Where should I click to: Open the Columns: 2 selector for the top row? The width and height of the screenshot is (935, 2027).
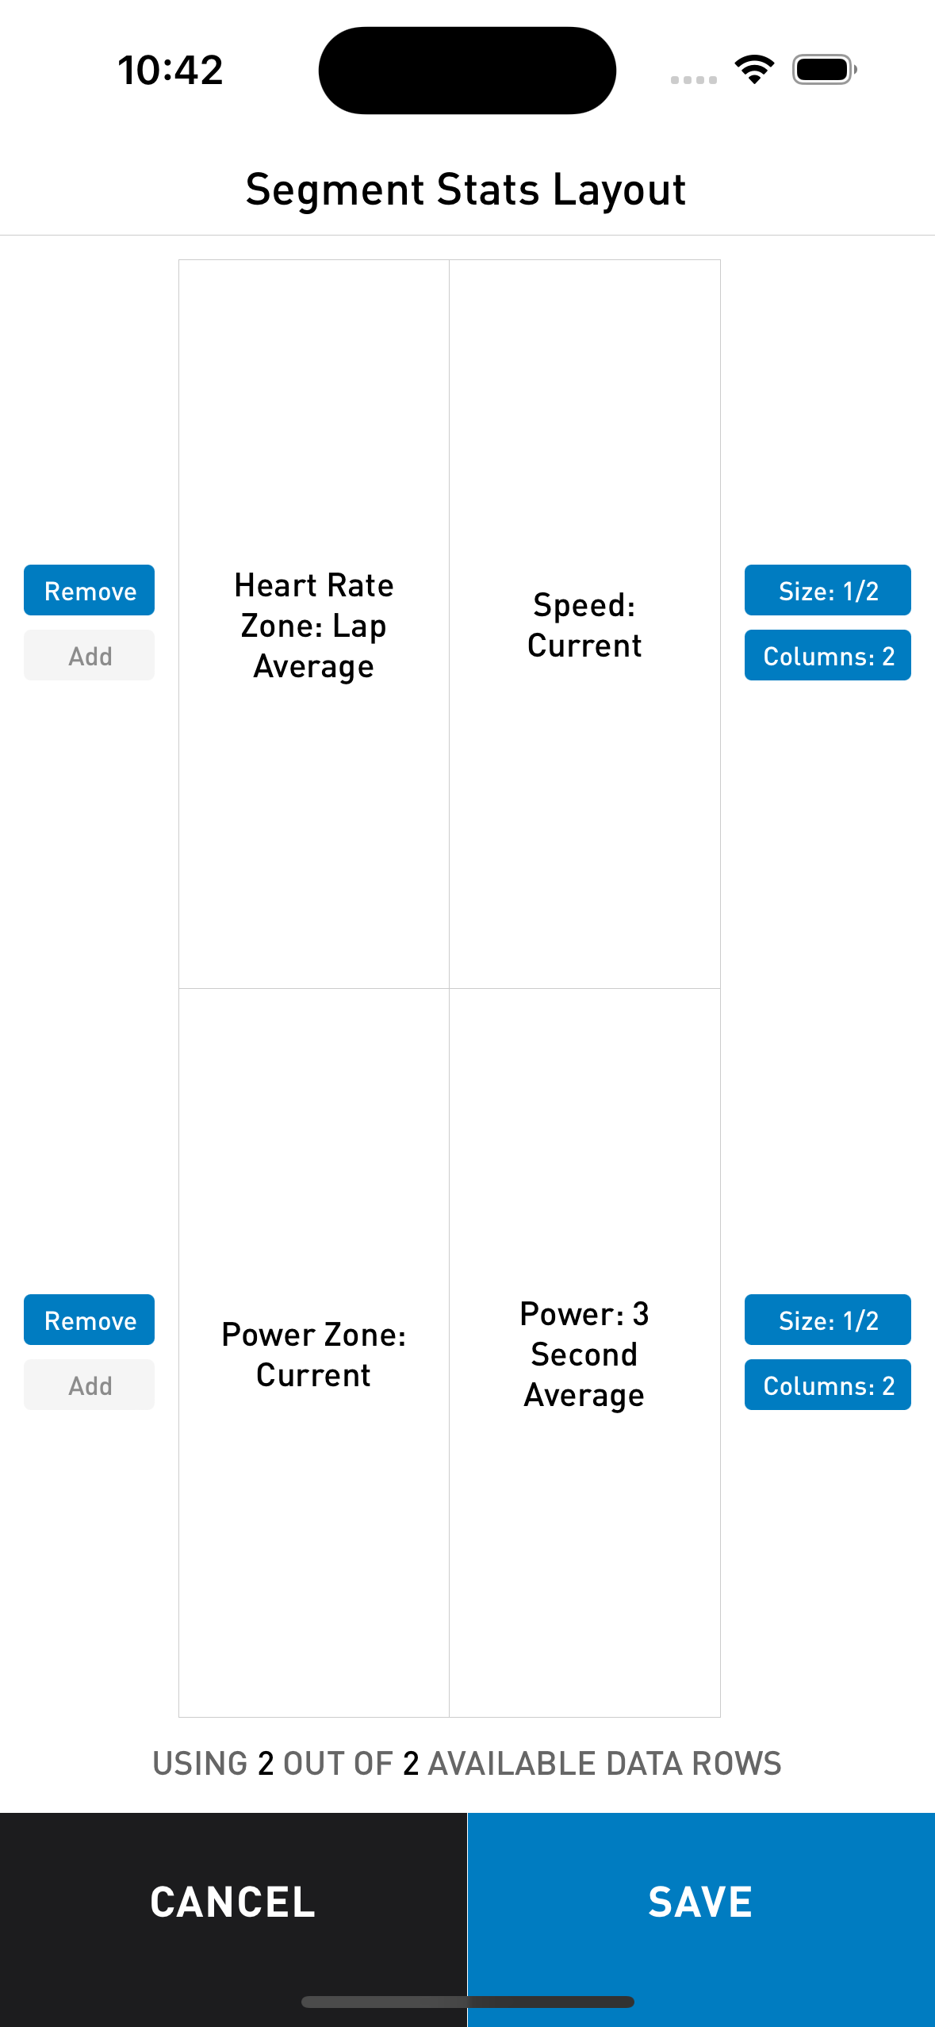[x=827, y=655]
